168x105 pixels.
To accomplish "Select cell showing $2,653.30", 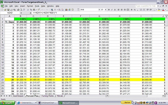I will tap(81, 80).
